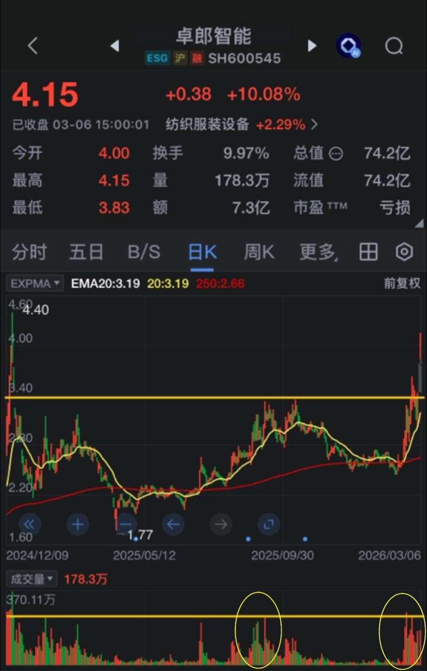
Task: Open the chart grid layout icon
Action: coord(368,252)
